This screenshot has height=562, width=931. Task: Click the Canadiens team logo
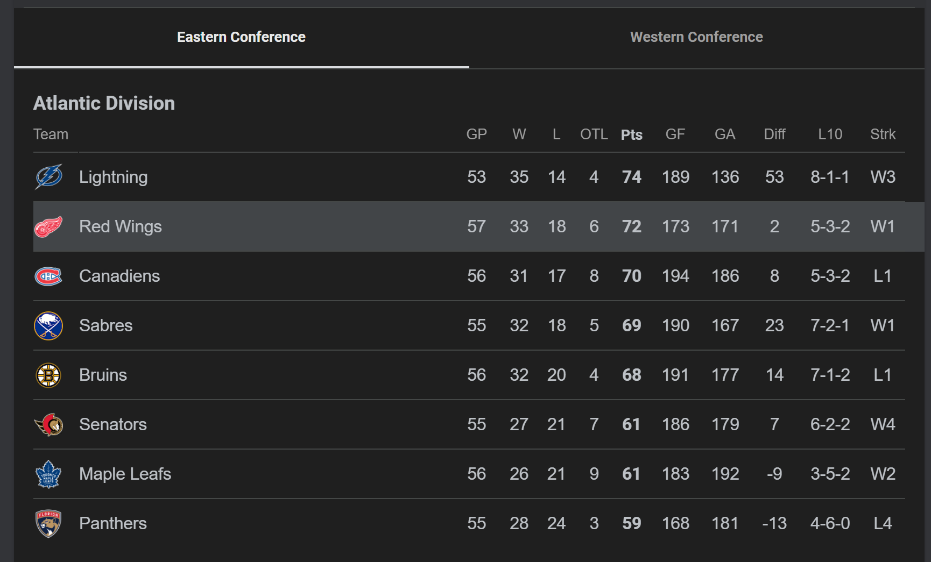[48, 276]
